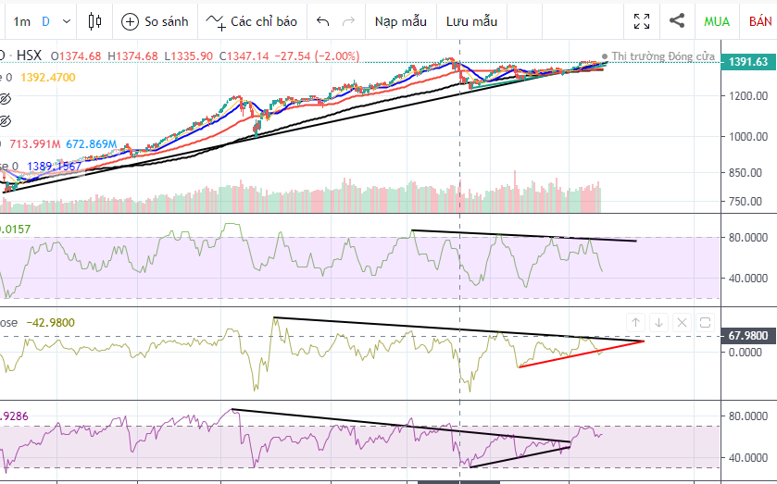Redo the last chart action
This screenshot has width=777, height=484.
[348, 20]
